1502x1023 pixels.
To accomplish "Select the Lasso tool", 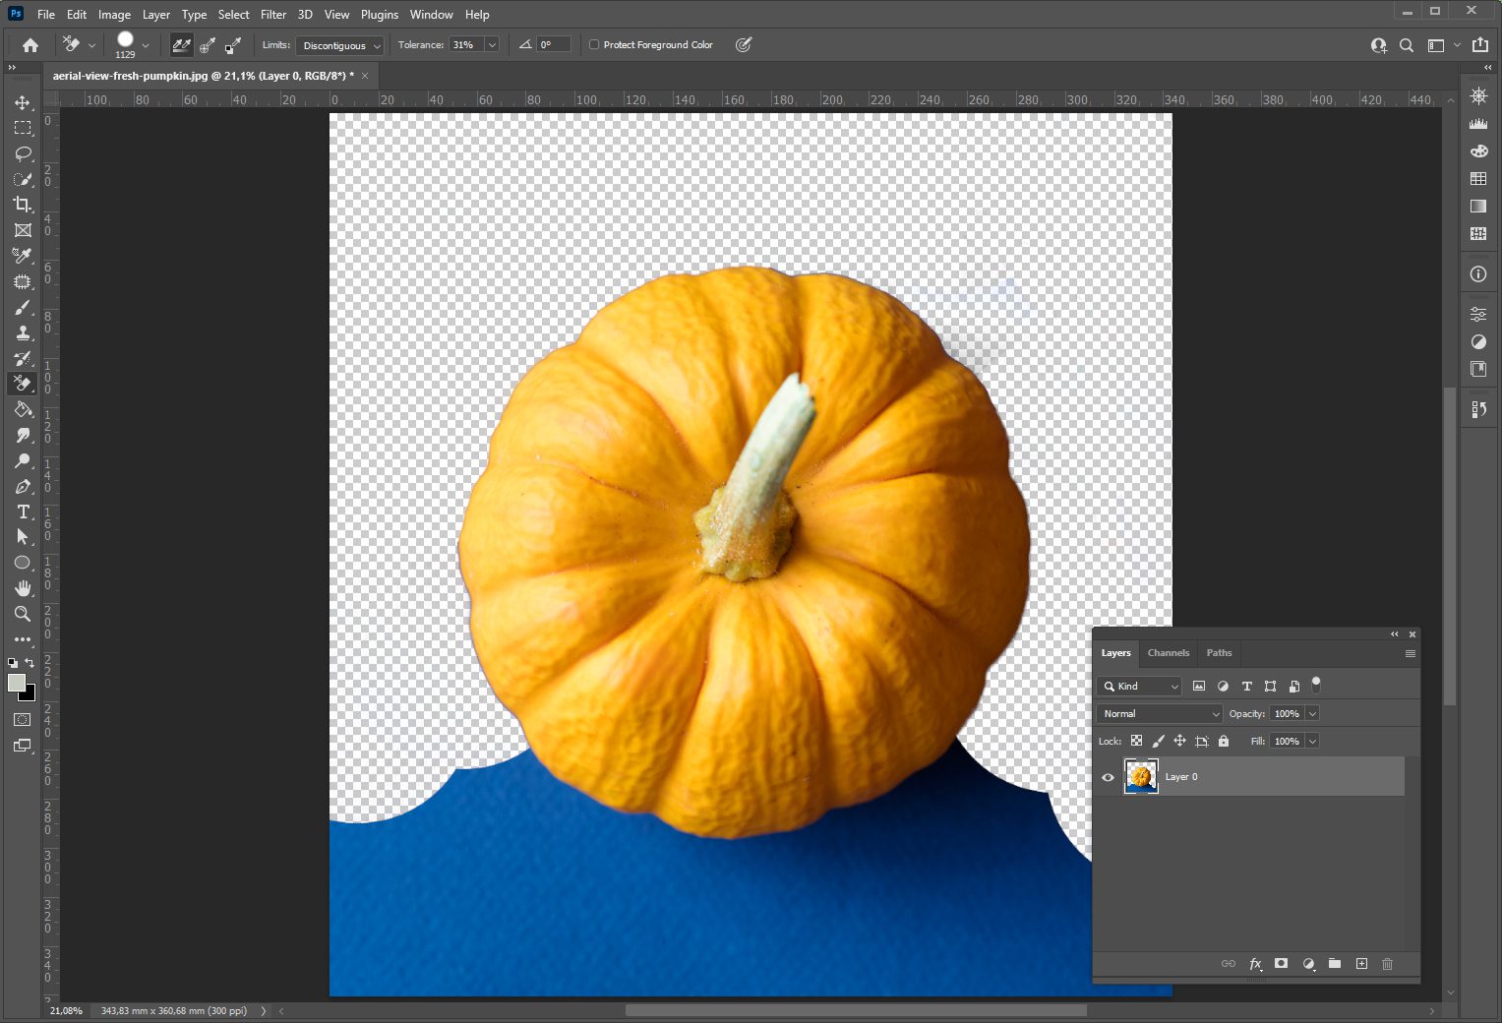I will tap(23, 153).
